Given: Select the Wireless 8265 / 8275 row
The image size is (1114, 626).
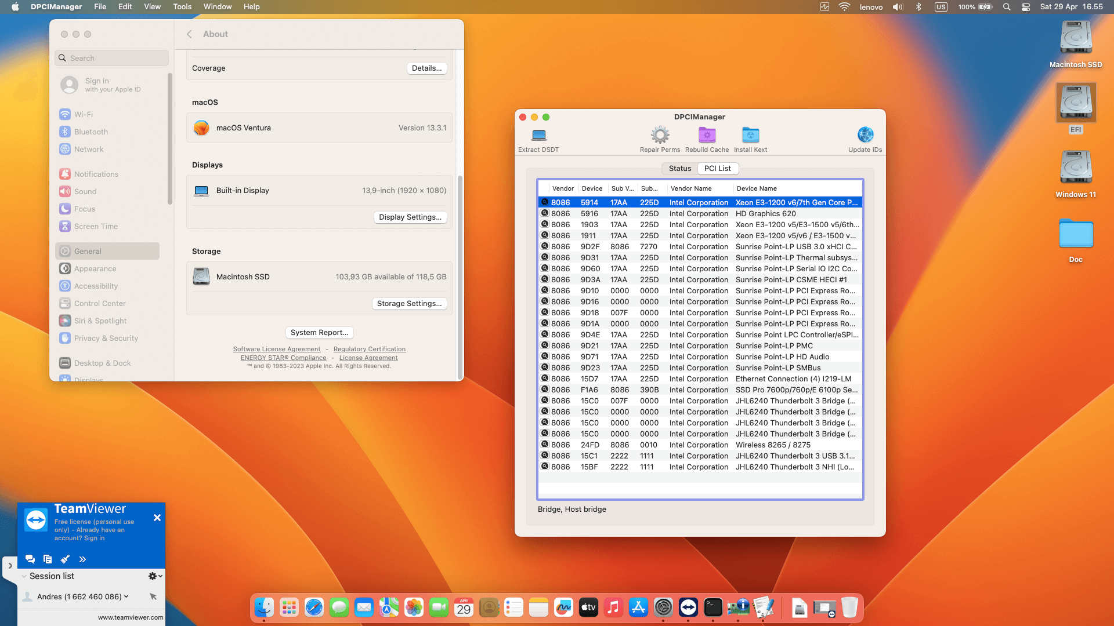Looking at the screenshot, I should click(700, 445).
